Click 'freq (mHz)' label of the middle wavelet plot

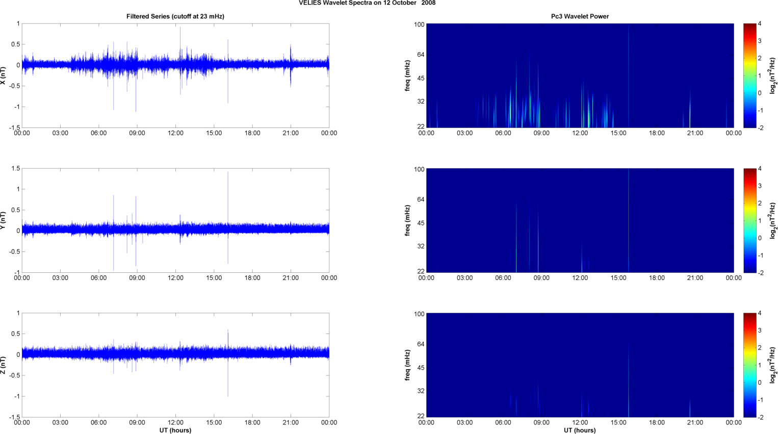(x=408, y=220)
